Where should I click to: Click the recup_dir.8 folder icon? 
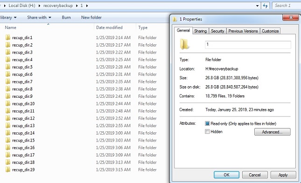8,89
